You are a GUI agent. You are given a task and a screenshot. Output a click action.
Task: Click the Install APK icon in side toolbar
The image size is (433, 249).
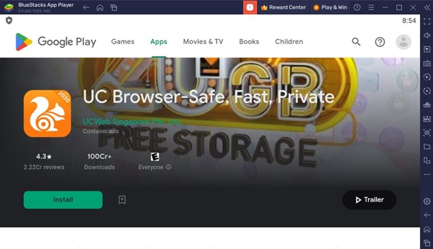coord(427,119)
